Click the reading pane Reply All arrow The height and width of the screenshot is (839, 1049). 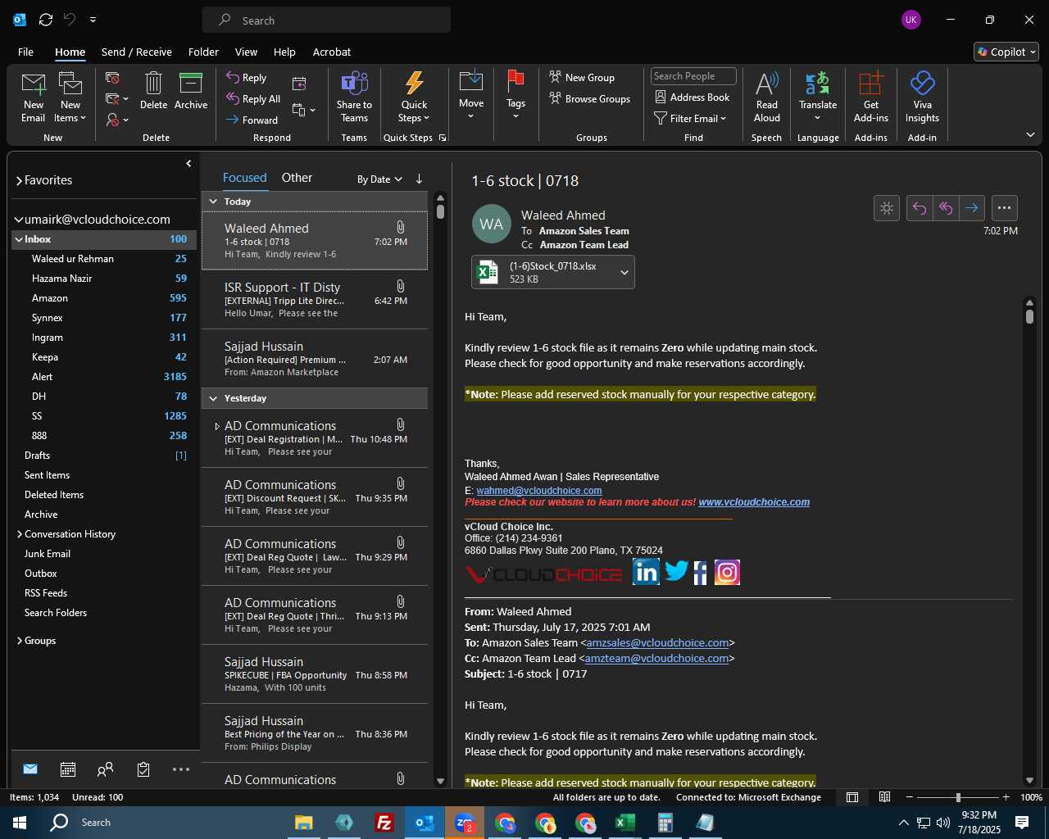[x=946, y=208]
